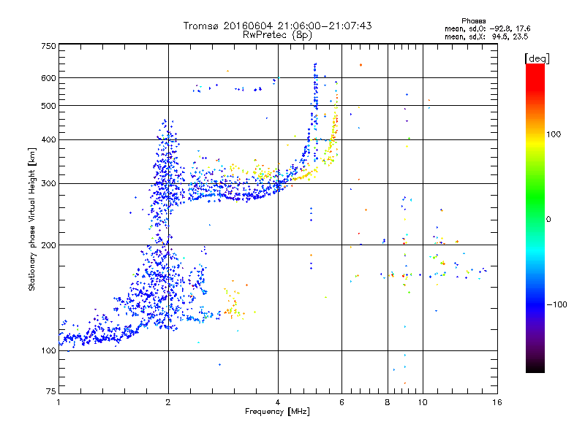Click the 75 tick label on height axis

[x=51, y=391]
